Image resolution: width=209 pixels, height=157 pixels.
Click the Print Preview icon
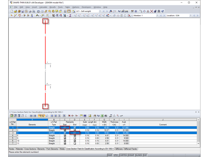tap(34, 11)
